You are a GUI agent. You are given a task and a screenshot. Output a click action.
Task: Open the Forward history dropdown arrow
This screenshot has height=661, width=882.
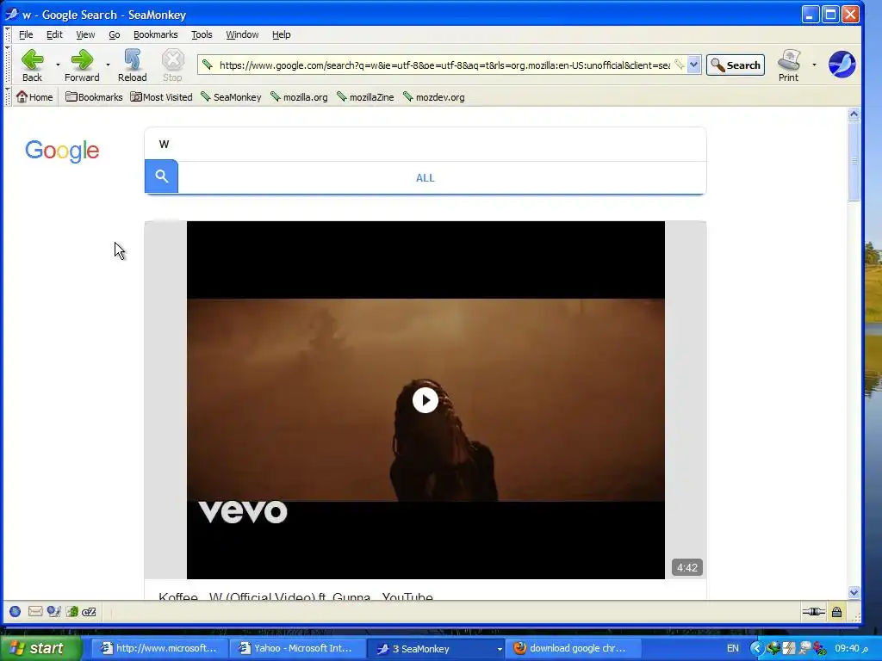pos(108,65)
